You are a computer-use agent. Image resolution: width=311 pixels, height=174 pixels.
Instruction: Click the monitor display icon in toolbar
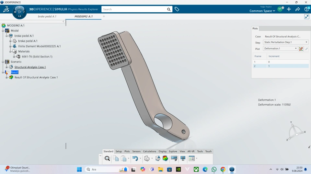click(183, 159)
